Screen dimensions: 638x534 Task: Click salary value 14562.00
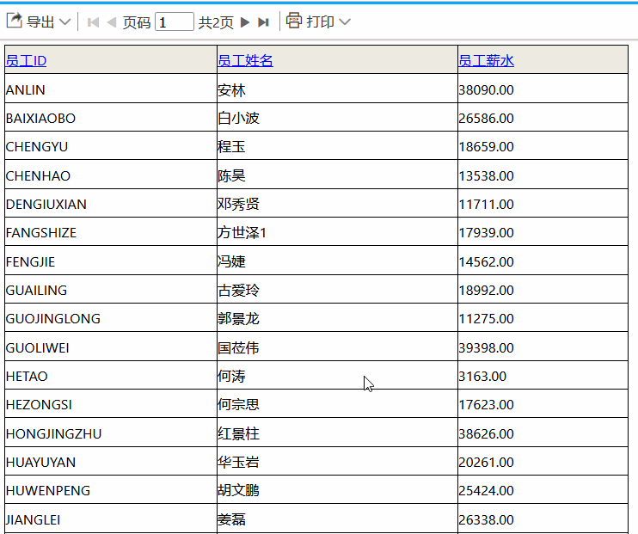tap(486, 262)
